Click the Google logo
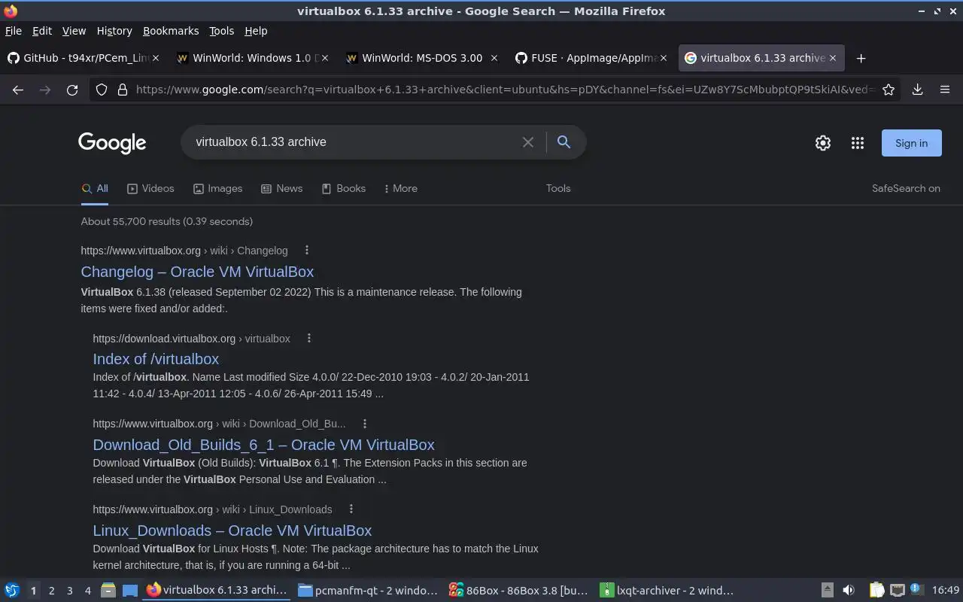 (x=112, y=143)
